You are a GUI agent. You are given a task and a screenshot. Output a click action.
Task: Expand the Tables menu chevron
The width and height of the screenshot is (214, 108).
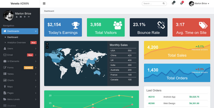[36, 74]
